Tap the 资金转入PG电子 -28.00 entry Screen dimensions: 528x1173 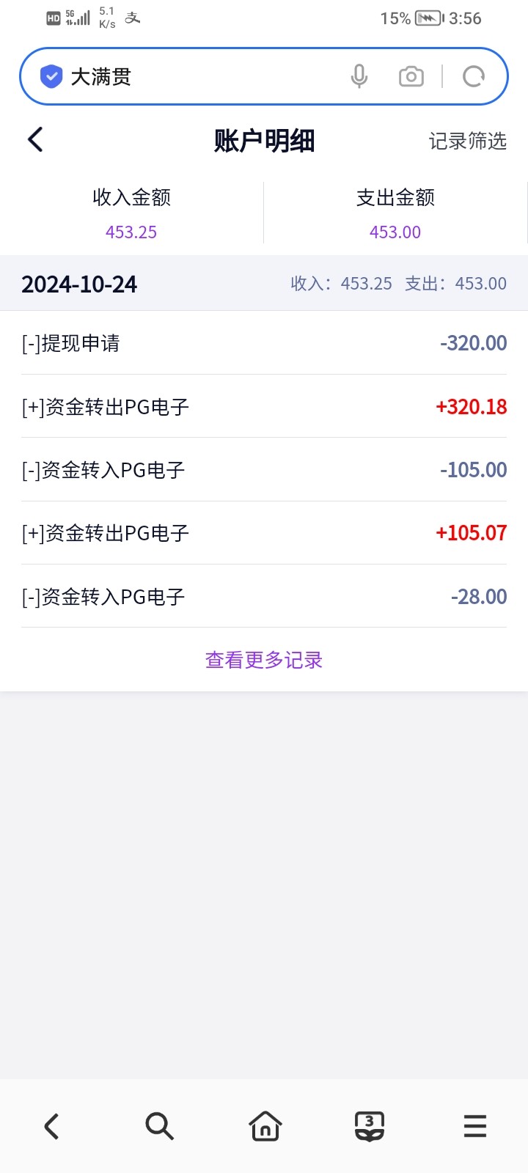pyautogui.click(x=264, y=597)
